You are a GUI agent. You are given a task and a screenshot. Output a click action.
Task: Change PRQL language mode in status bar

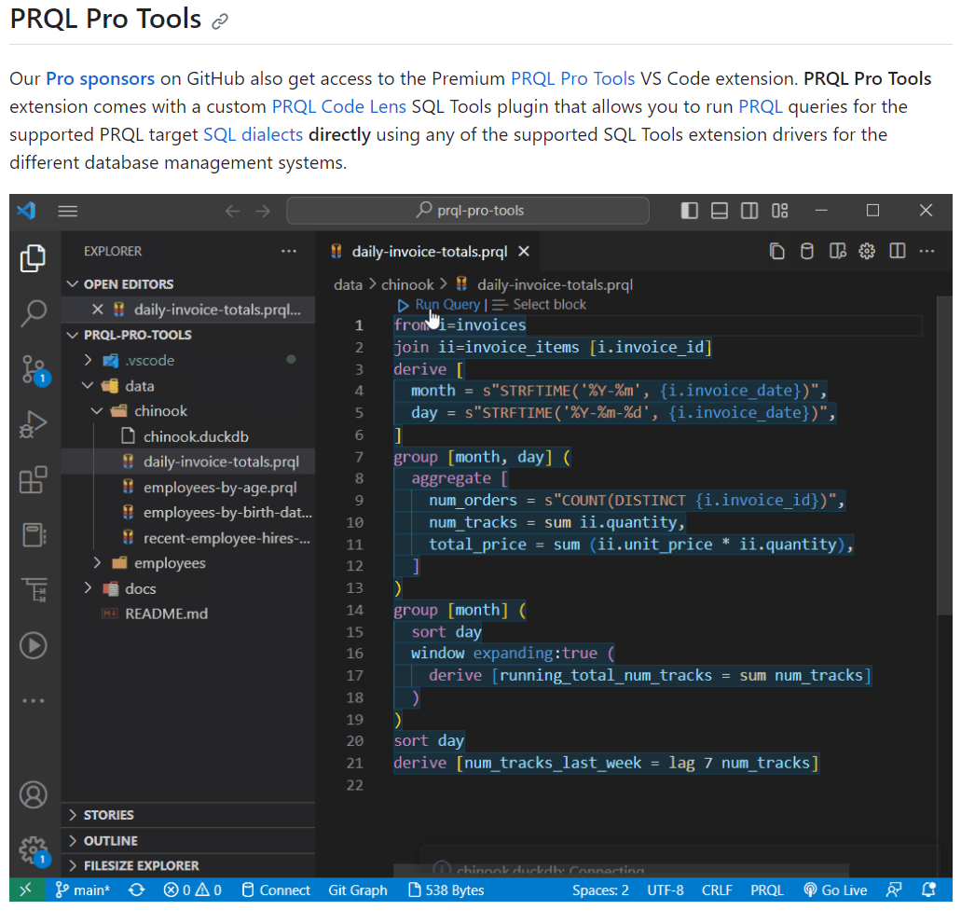[767, 890]
